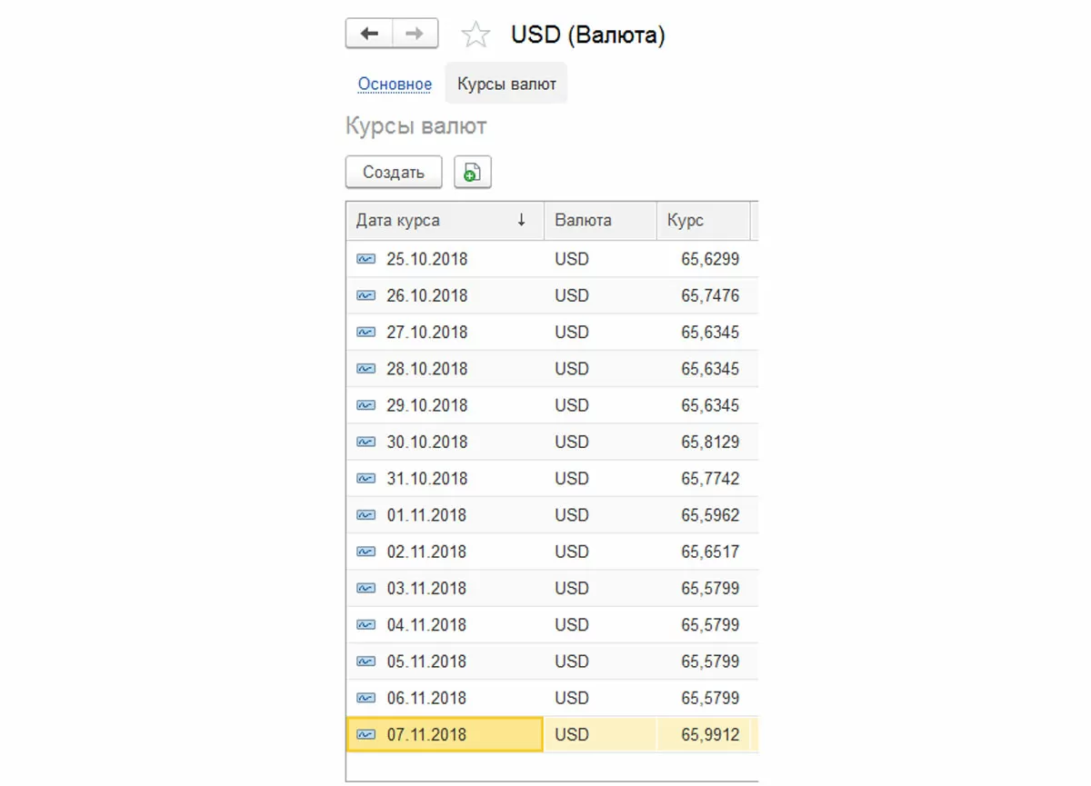The height and width of the screenshot is (786, 1091).
Task: Click the rate value 65,5962
Action: pyautogui.click(x=710, y=515)
